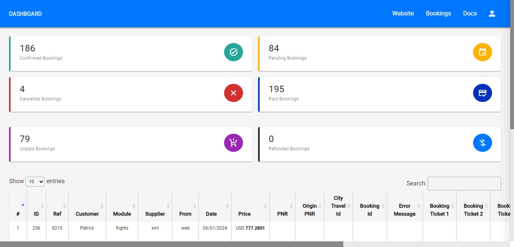The width and height of the screenshot is (514, 247).
Task: Open the Bookings menu item
Action: pyautogui.click(x=438, y=14)
